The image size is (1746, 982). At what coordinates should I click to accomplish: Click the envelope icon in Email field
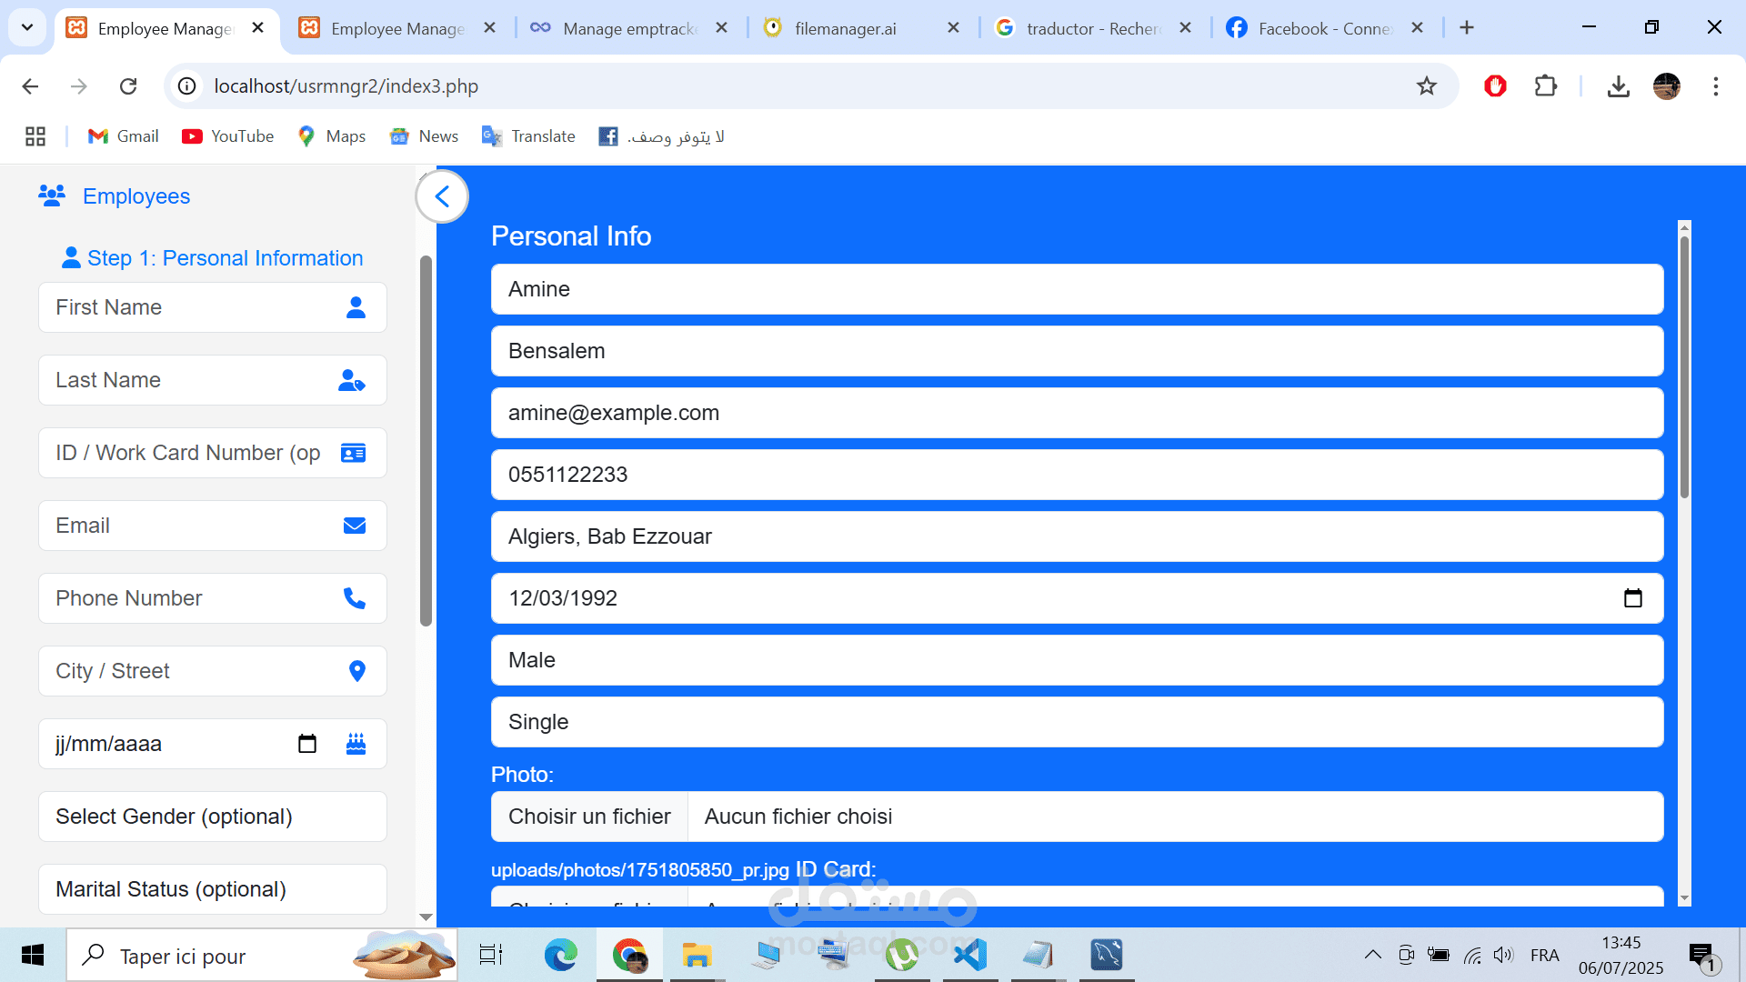pyautogui.click(x=354, y=526)
